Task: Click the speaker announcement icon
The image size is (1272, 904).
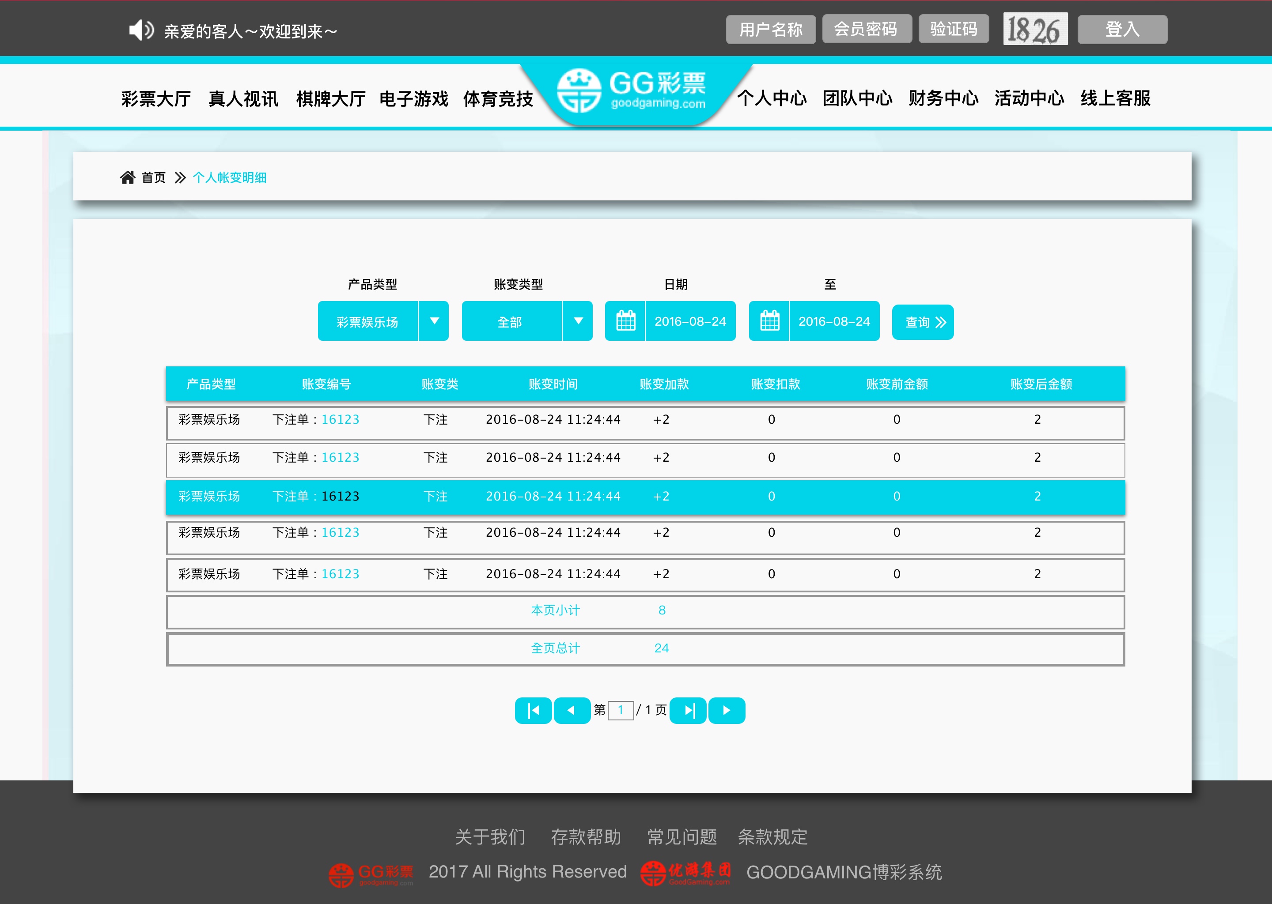Action: [141, 30]
